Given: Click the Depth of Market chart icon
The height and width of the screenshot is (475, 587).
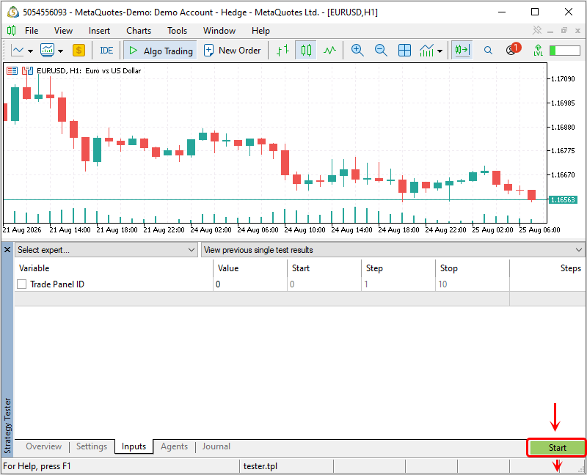Looking at the screenshot, I should [x=12, y=70].
